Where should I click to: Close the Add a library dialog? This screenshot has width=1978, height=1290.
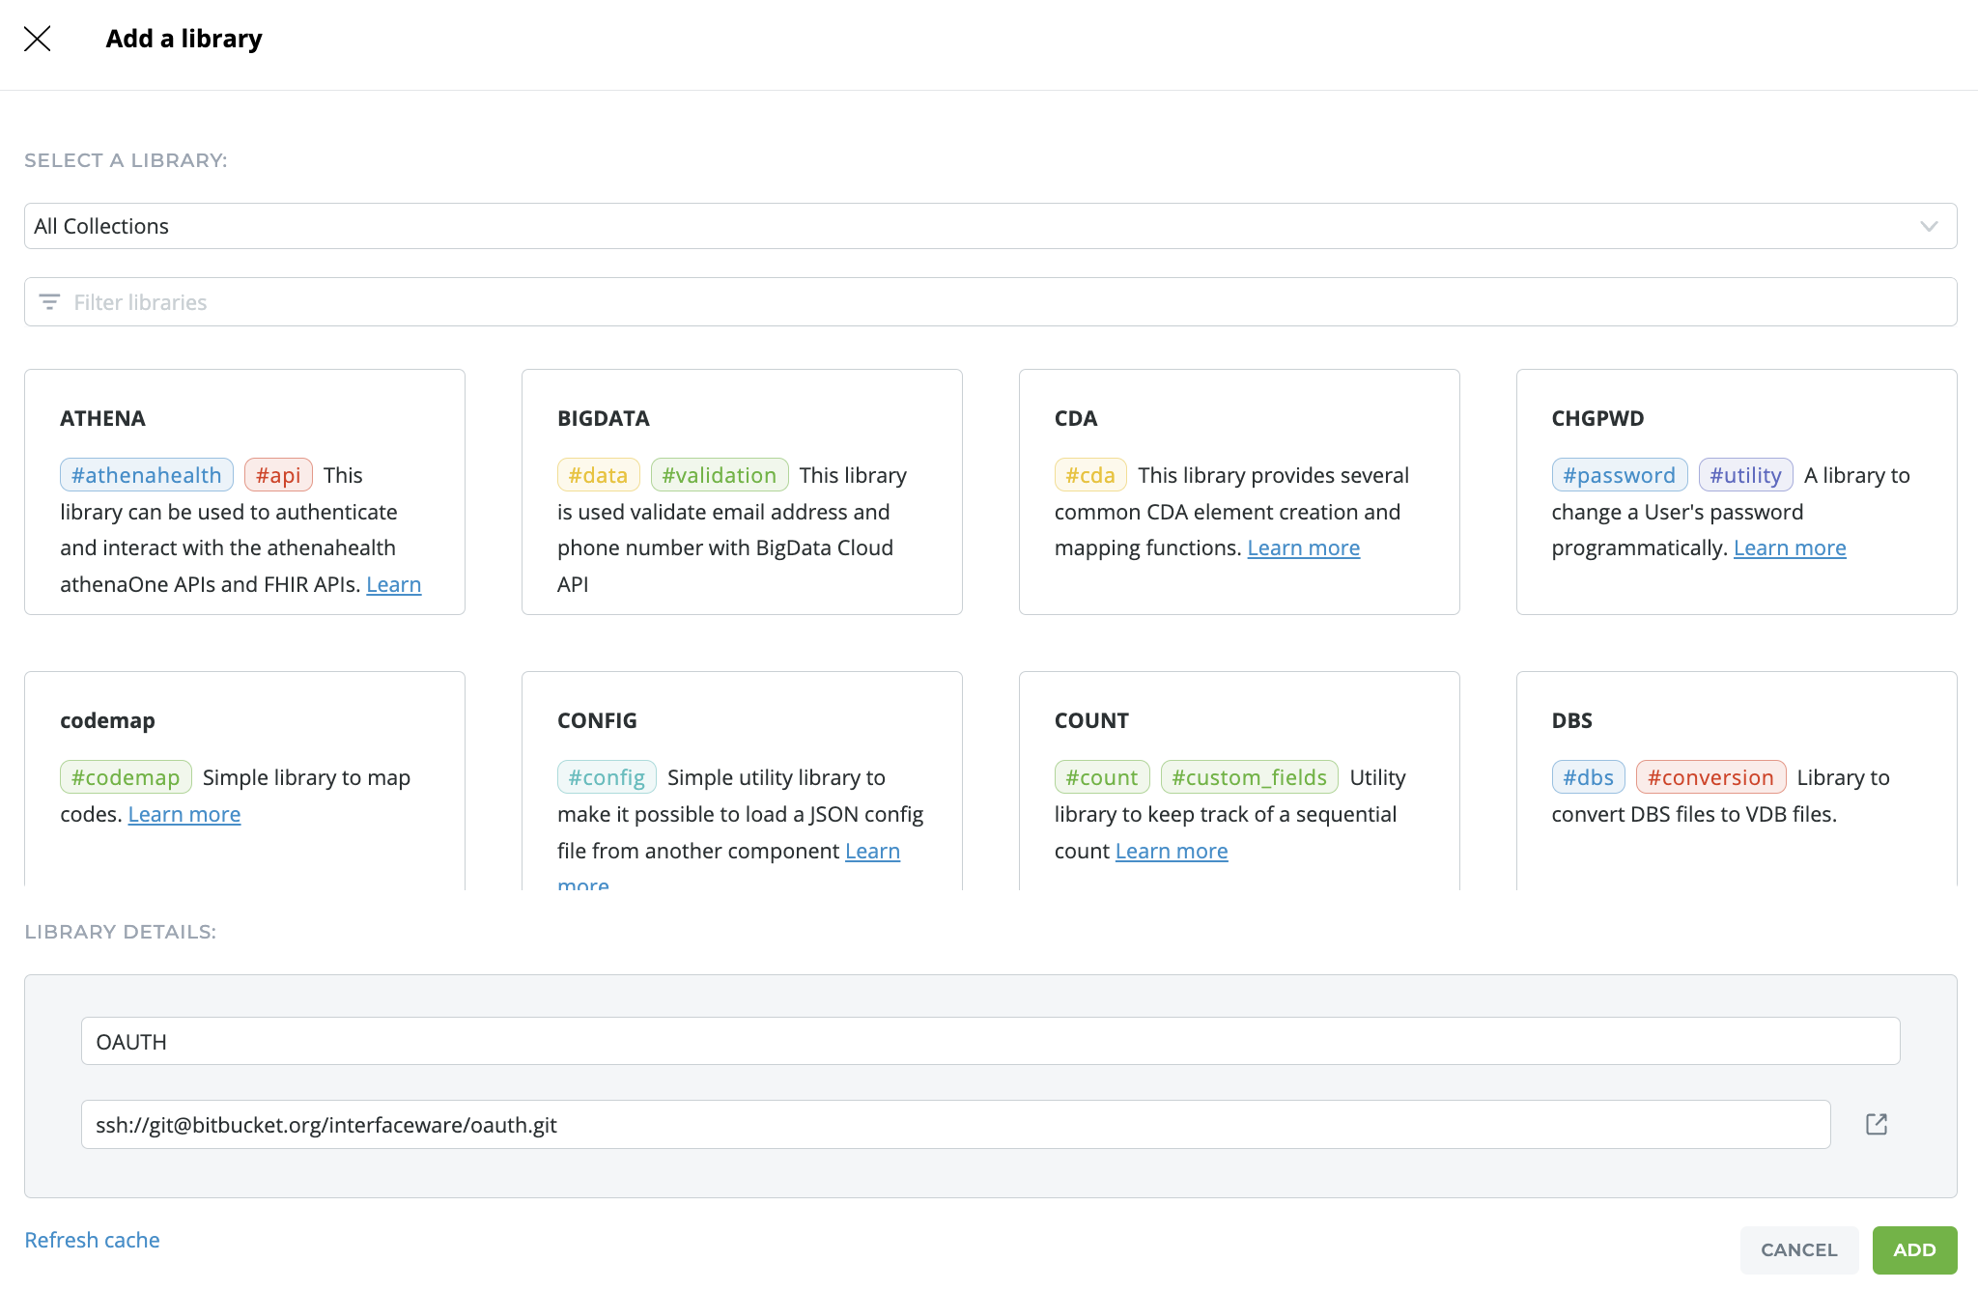click(x=37, y=39)
